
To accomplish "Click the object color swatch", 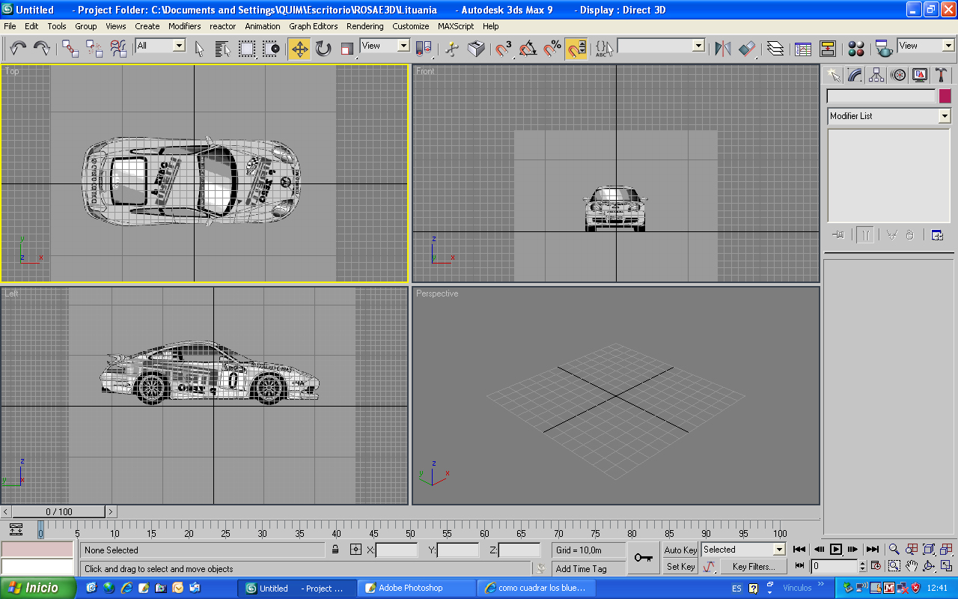I will point(945,96).
